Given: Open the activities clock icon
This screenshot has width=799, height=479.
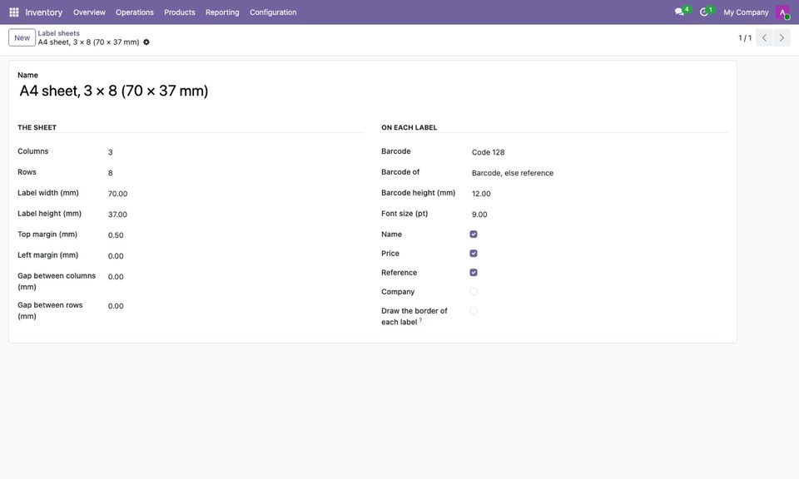Looking at the screenshot, I should point(704,12).
